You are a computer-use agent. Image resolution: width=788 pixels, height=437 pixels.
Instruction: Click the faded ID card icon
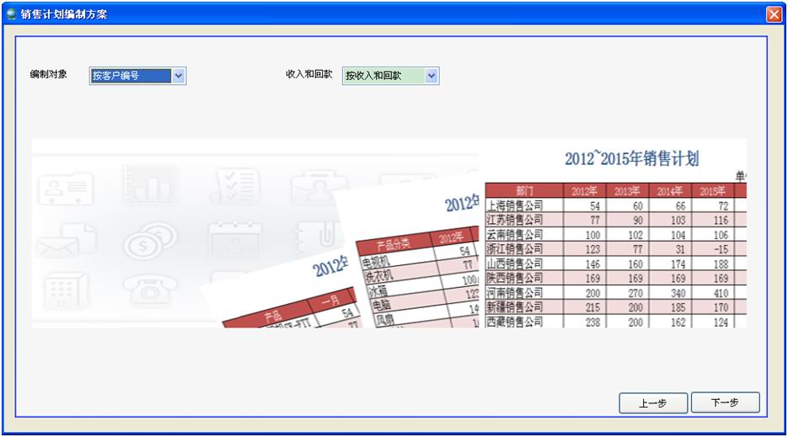click(x=67, y=189)
